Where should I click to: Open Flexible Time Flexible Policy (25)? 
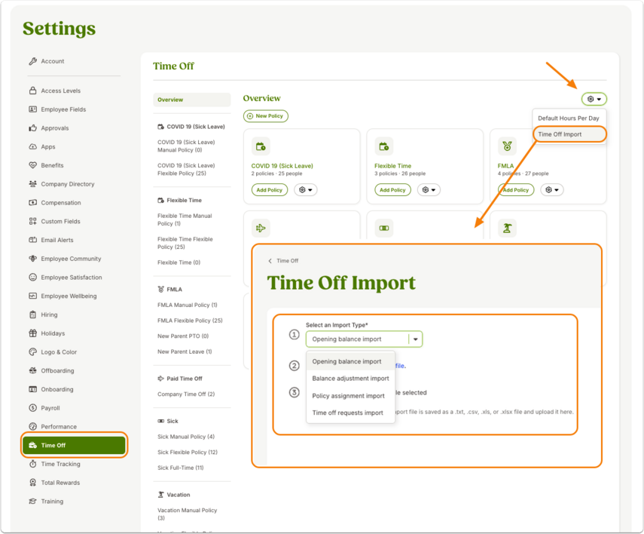(185, 243)
